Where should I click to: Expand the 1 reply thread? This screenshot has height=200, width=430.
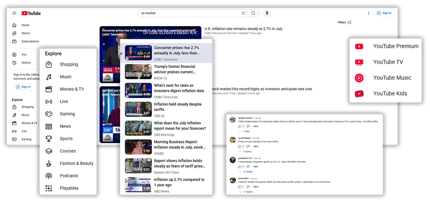244,131
